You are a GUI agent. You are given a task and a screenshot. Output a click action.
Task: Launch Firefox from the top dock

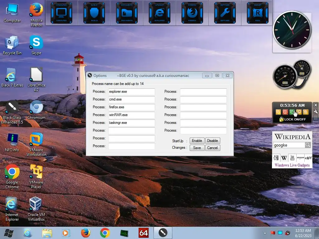click(192, 13)
